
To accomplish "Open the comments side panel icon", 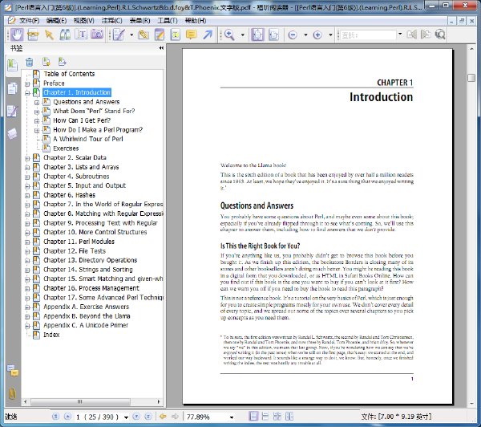I will pyautogui.click(x=13, y=371).
